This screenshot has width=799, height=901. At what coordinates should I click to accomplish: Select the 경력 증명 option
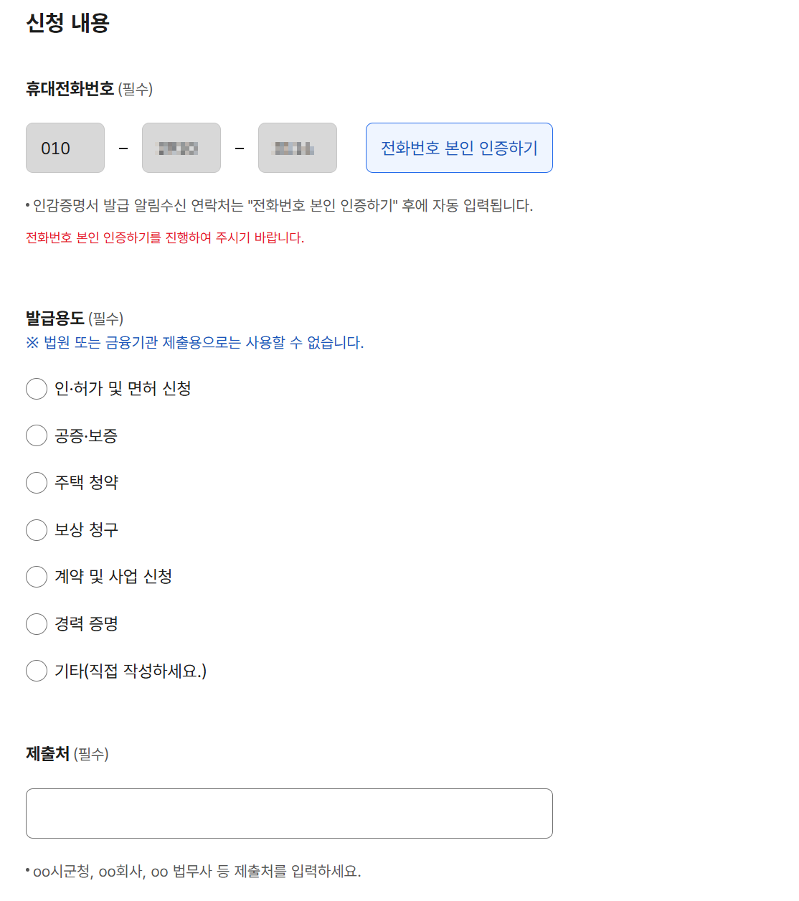[x=37, y=624]
